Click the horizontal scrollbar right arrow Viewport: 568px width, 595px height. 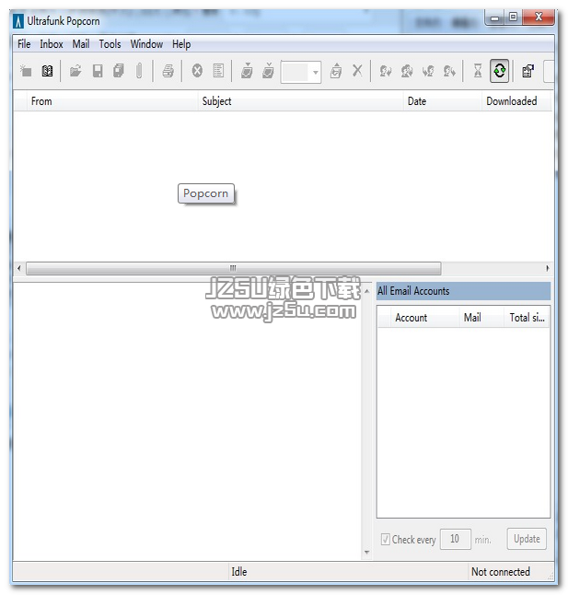tap(548, 268)
